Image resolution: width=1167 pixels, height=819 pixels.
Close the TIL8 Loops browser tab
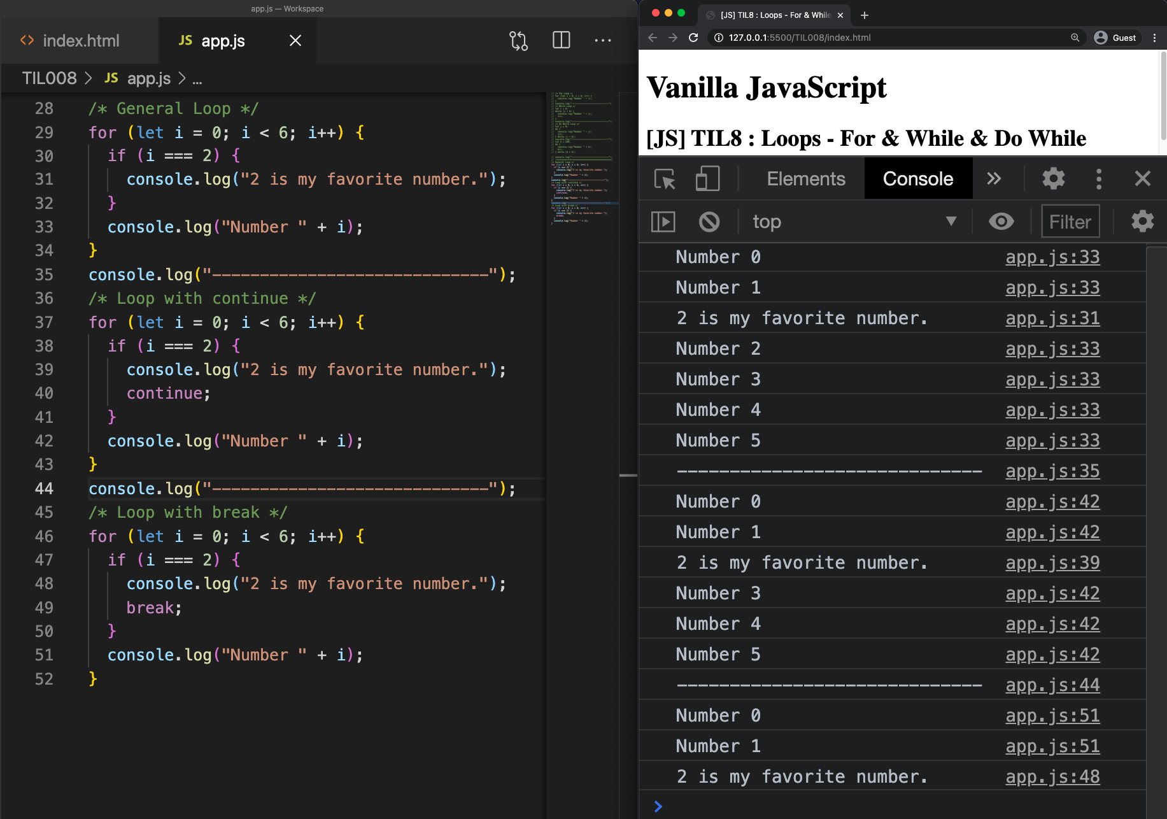pos(840,15)
